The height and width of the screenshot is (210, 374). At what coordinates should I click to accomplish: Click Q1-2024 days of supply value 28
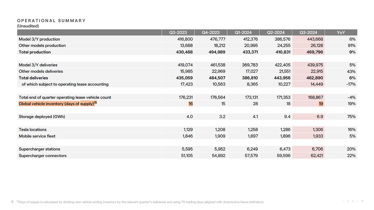click(x=255, y=104)
